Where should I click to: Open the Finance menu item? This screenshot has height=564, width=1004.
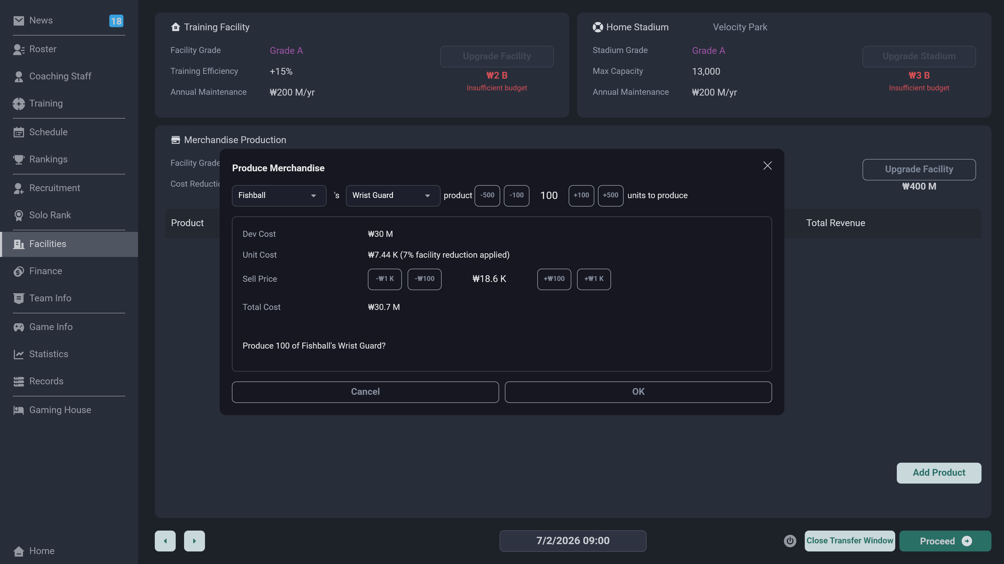tap(45, 271)
